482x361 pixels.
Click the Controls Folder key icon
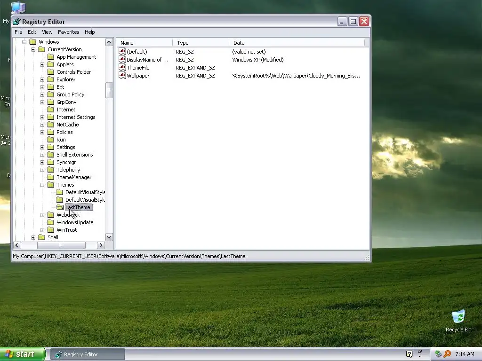50,72
